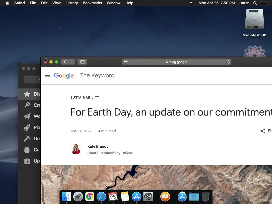272x204 pixels.
Task: Open the Window menu
Action: tap(114, 3)
